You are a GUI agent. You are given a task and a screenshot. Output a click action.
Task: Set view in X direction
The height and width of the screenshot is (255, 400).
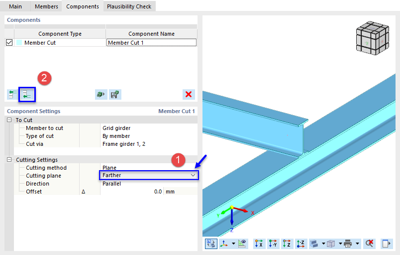[x=259, y=244]
